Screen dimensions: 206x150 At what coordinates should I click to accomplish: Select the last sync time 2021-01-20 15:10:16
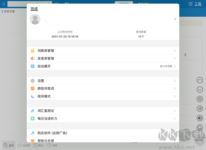tap(65, 37)
